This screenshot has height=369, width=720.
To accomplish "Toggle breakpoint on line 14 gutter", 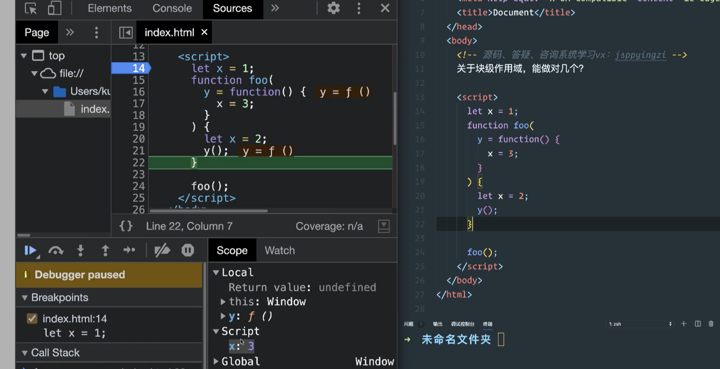I will (x=131, y=68).
